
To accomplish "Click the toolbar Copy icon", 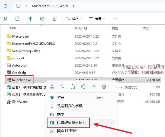I will 5,19.
